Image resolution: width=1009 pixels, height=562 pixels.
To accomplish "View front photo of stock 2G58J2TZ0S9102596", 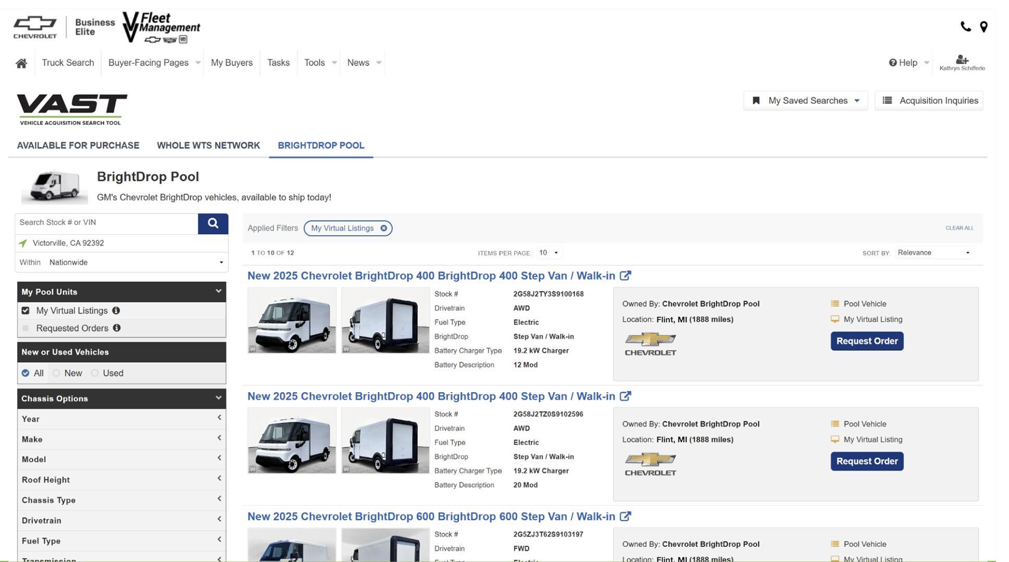I will [292, 441].
